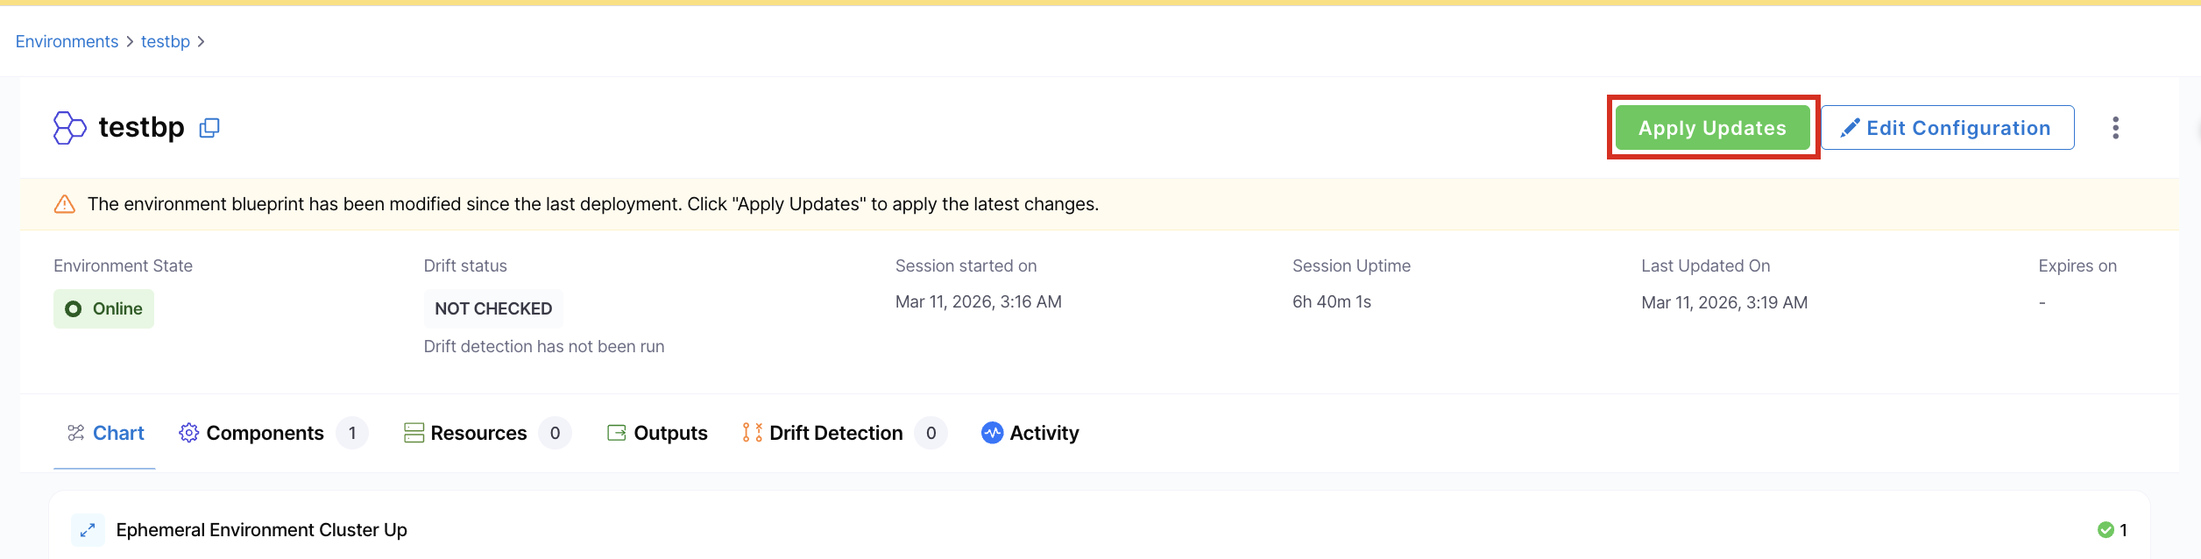Click the copy icon next to testbp
The height and width of the screenshot is (559, 2201).
coord(209,128)
